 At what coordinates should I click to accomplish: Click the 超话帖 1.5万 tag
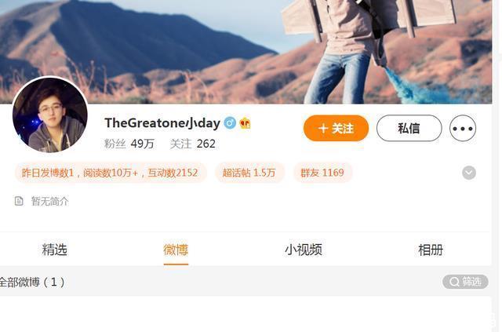[249, 173]
